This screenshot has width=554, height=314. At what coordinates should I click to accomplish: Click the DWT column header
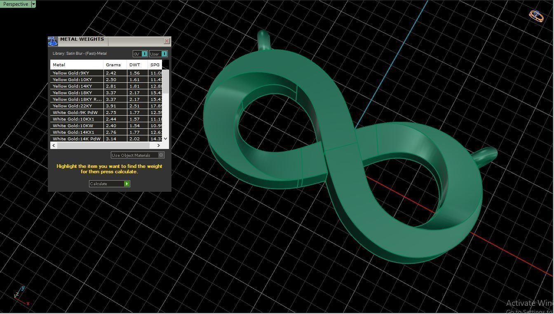coord(137,65)
